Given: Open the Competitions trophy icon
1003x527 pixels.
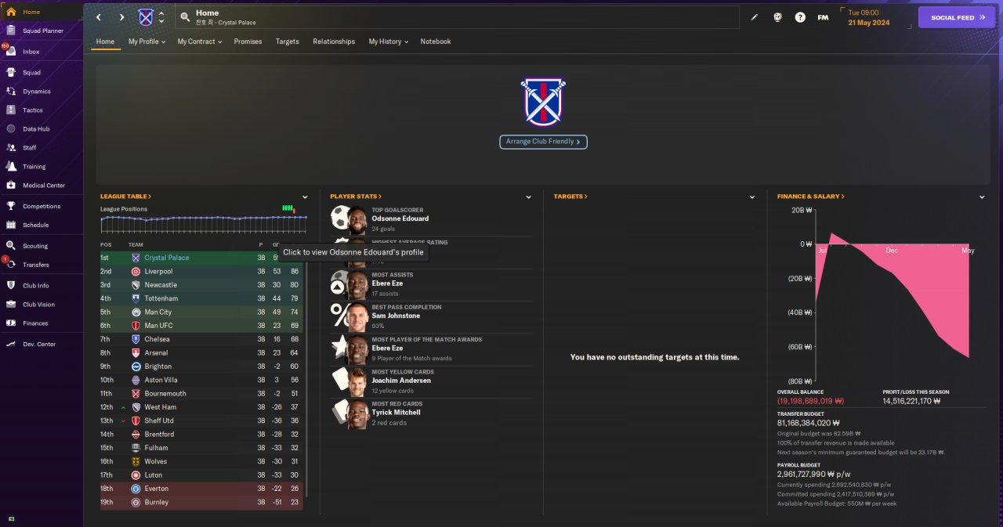Looking at the screenshot, I should click(11, 207).
